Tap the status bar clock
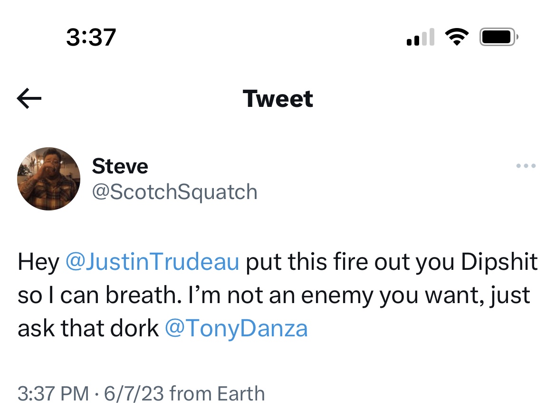The image size is (556, 419). point(91,37)
